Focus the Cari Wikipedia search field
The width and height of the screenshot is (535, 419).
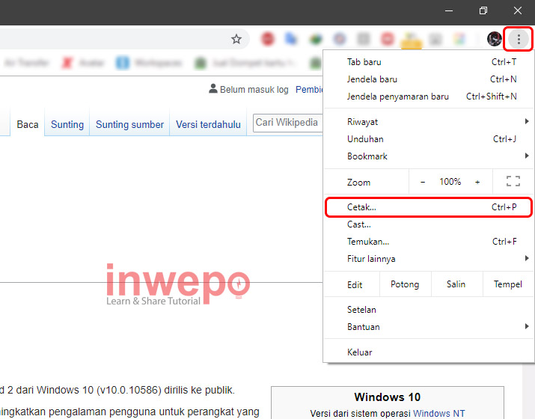288,123
